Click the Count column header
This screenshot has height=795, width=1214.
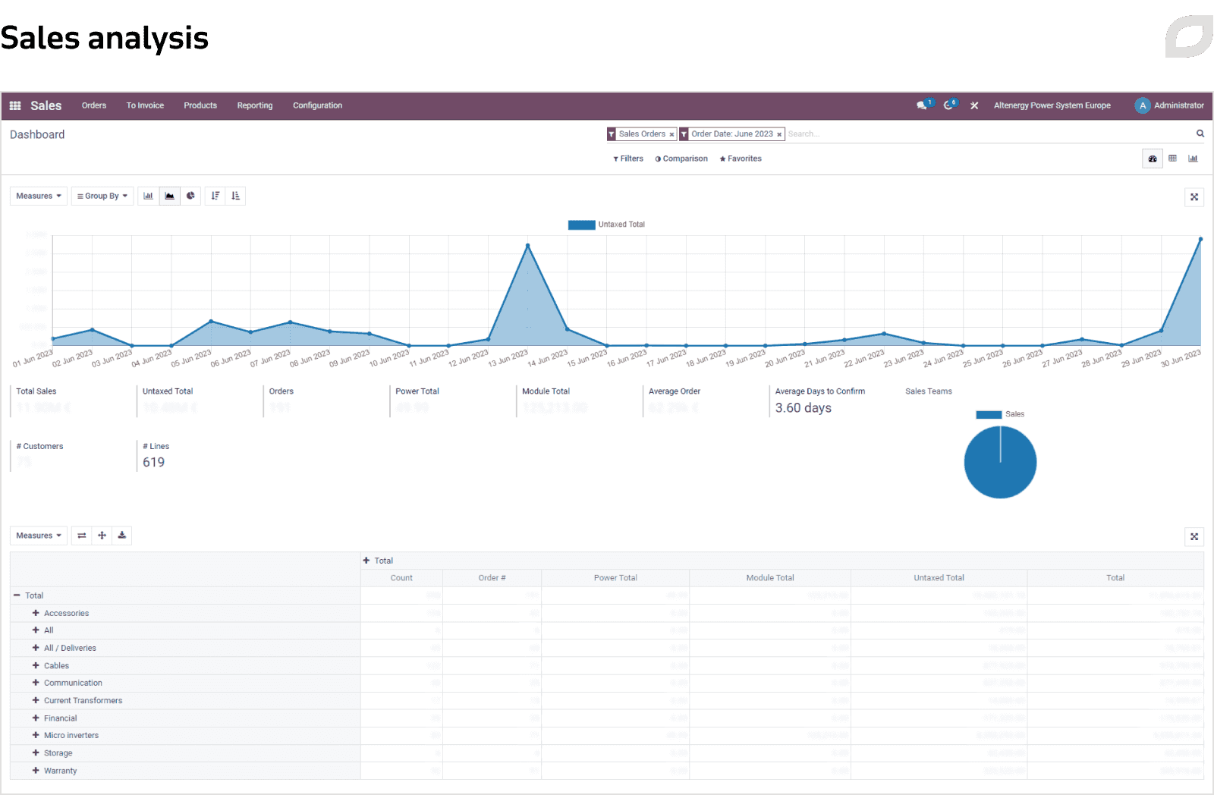pyautogui.click(x=401, y=578)
